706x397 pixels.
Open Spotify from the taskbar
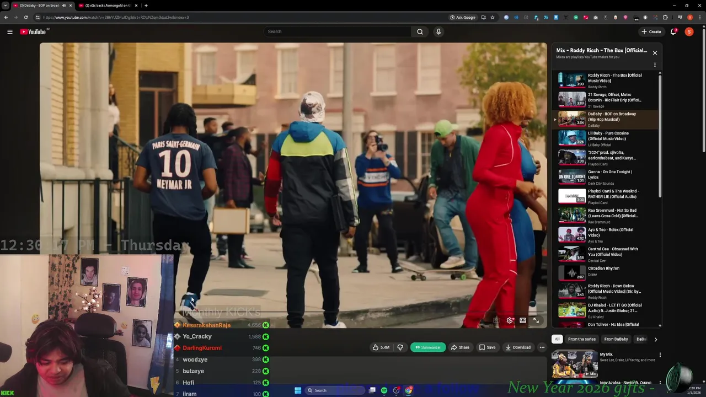tap(384, 390)
